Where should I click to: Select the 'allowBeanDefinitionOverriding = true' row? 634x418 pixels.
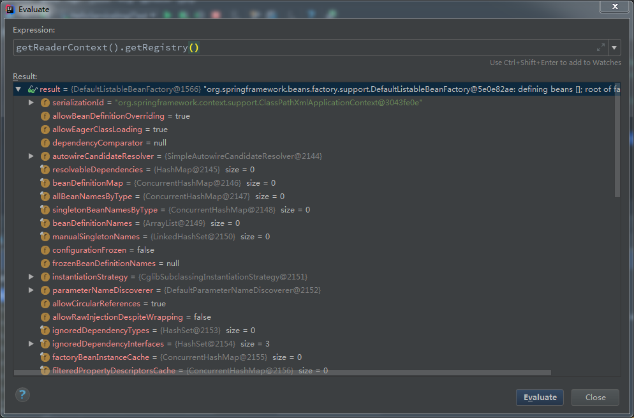pyautogui.click(x=121, y=116)
